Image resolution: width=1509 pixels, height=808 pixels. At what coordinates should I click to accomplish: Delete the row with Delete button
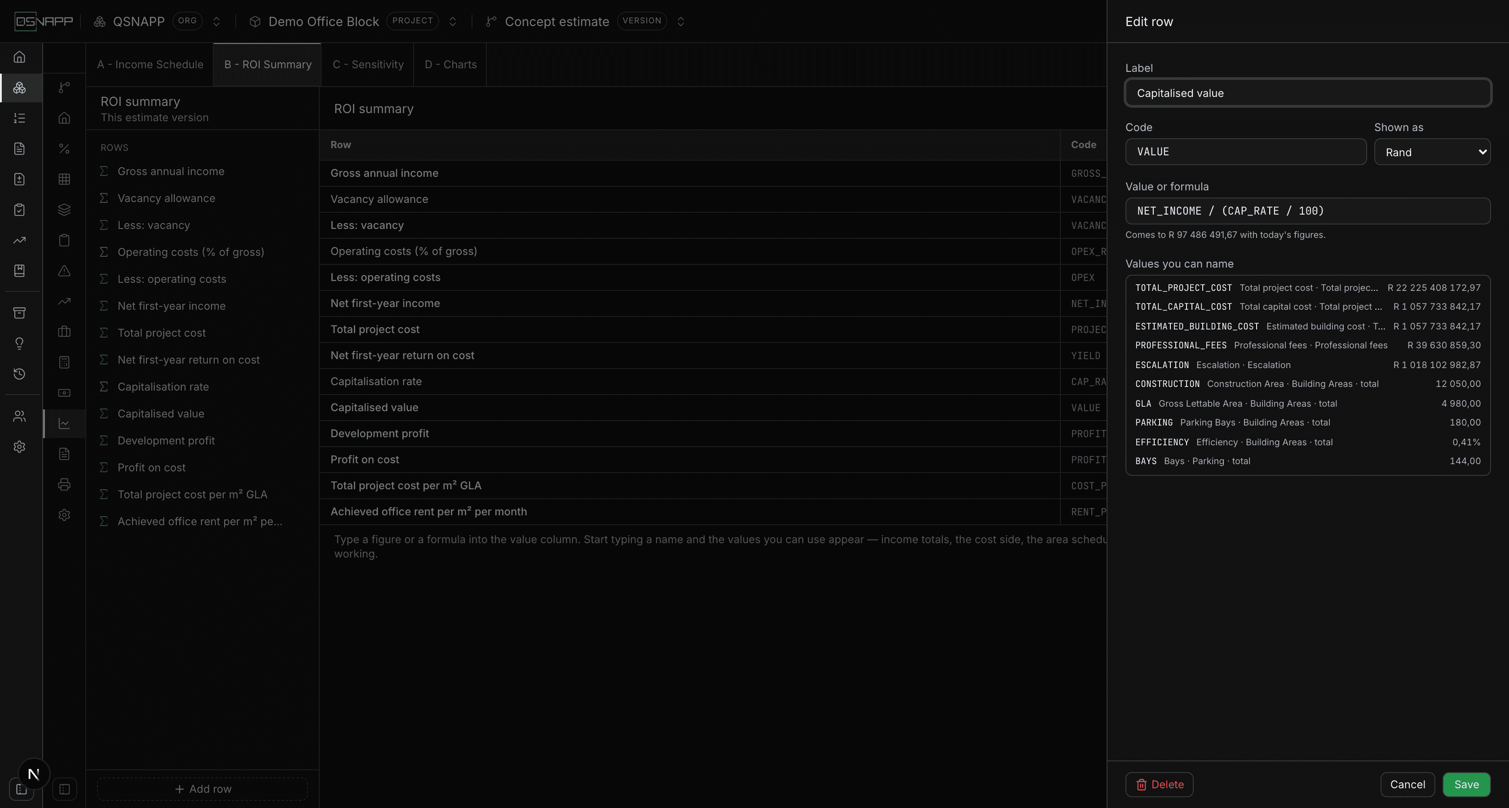point(1159,785)
